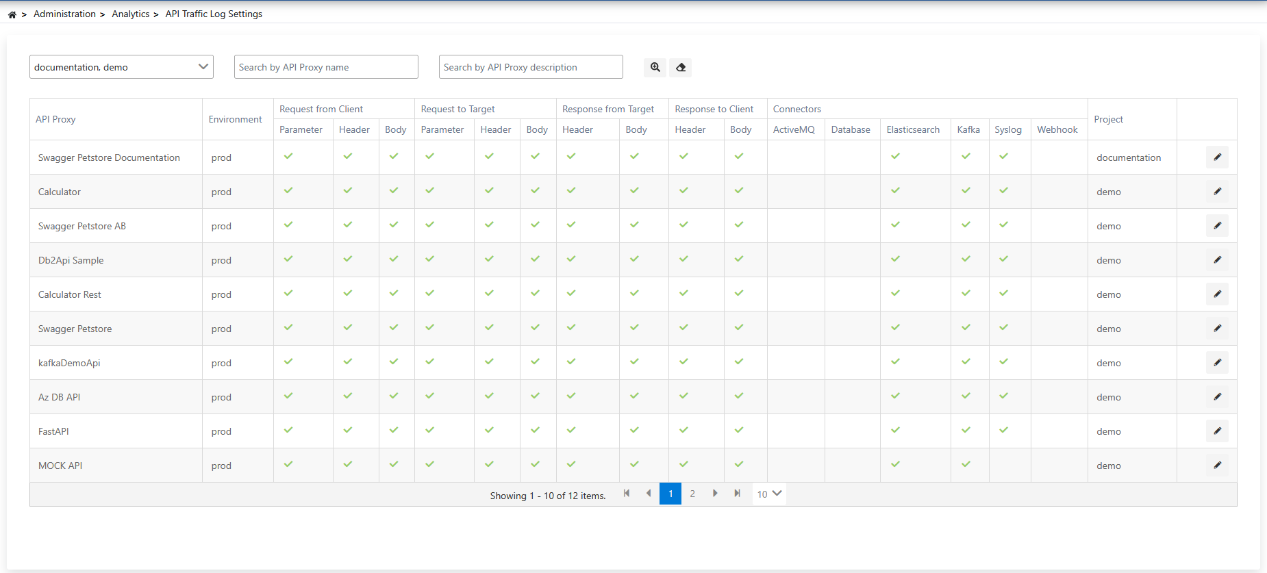Edit the FastAPI row settings
This screenshot has height=573, width=1267.
click(1216, 431)
